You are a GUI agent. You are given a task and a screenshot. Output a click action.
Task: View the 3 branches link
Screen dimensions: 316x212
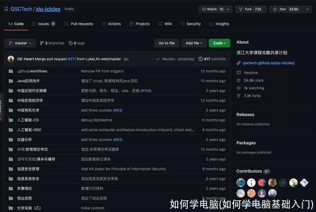click(x=52, y=43)
